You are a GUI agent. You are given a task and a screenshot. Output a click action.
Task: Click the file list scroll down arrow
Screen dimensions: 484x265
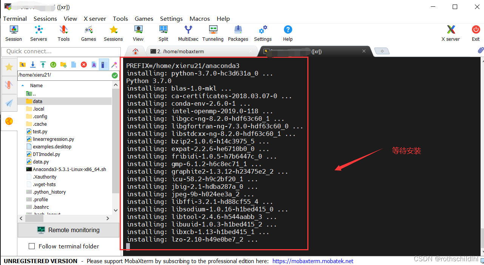point(116,210)
